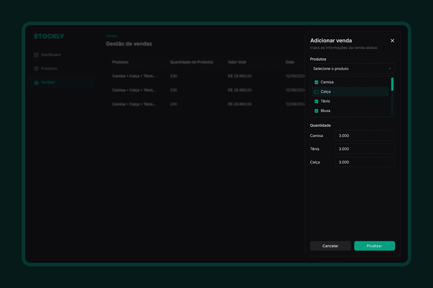This screenshot has width=433, height=288.
Task: Uncheck the Camisa checkbox
Action: [x=316, y=82]
